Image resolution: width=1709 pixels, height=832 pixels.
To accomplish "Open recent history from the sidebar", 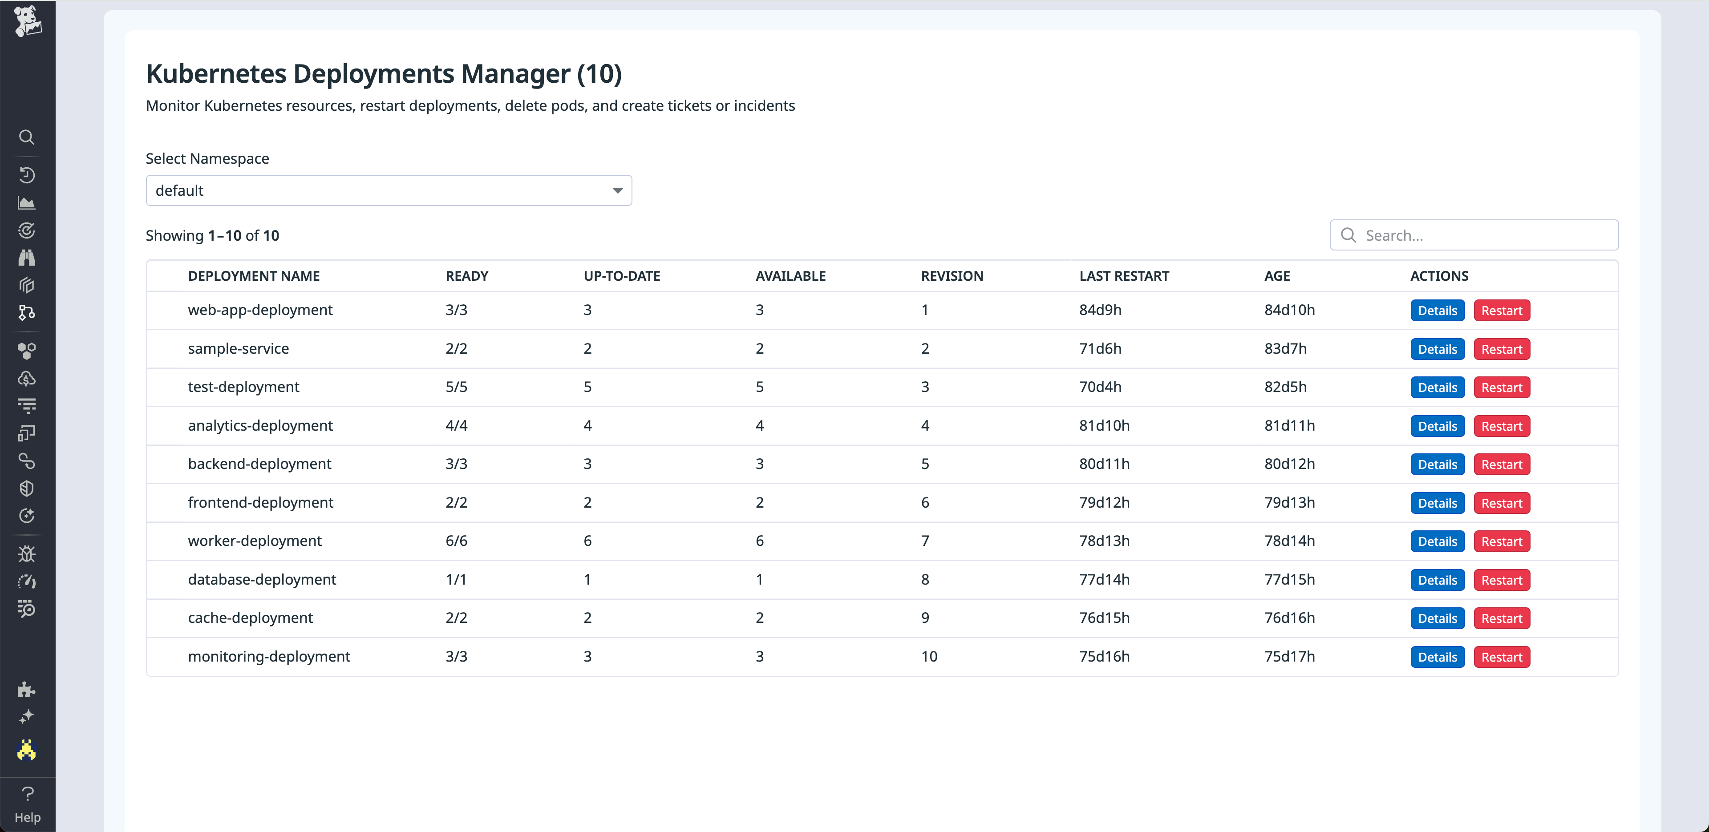I will (x=27, y=175).
